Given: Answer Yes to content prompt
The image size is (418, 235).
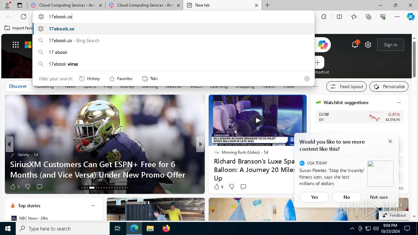Looking at the screenshot, I should (x=314, y=197).
